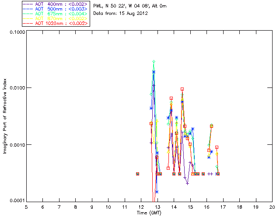Click the "AOT 400nm : <0.002>" legend entry
This screenshot has height=224, width=280.
pos(56,4)
